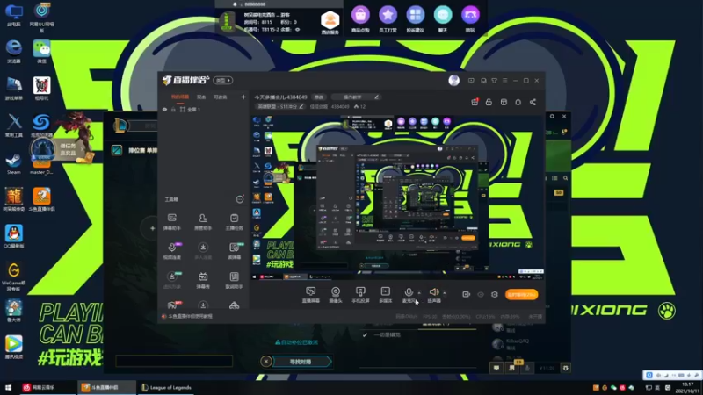Click the orange start streaming button
This screenshot has height=395, width=703.
(x=521, y=295)
